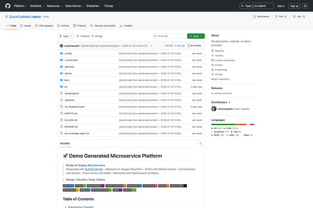Open the main branch dropdown
Viewport: 313px width, 208px height.
66,36
